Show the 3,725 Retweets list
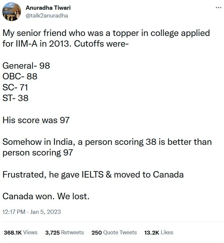The height and width of the screenshot is (243, 224). (x=64, y=232)
